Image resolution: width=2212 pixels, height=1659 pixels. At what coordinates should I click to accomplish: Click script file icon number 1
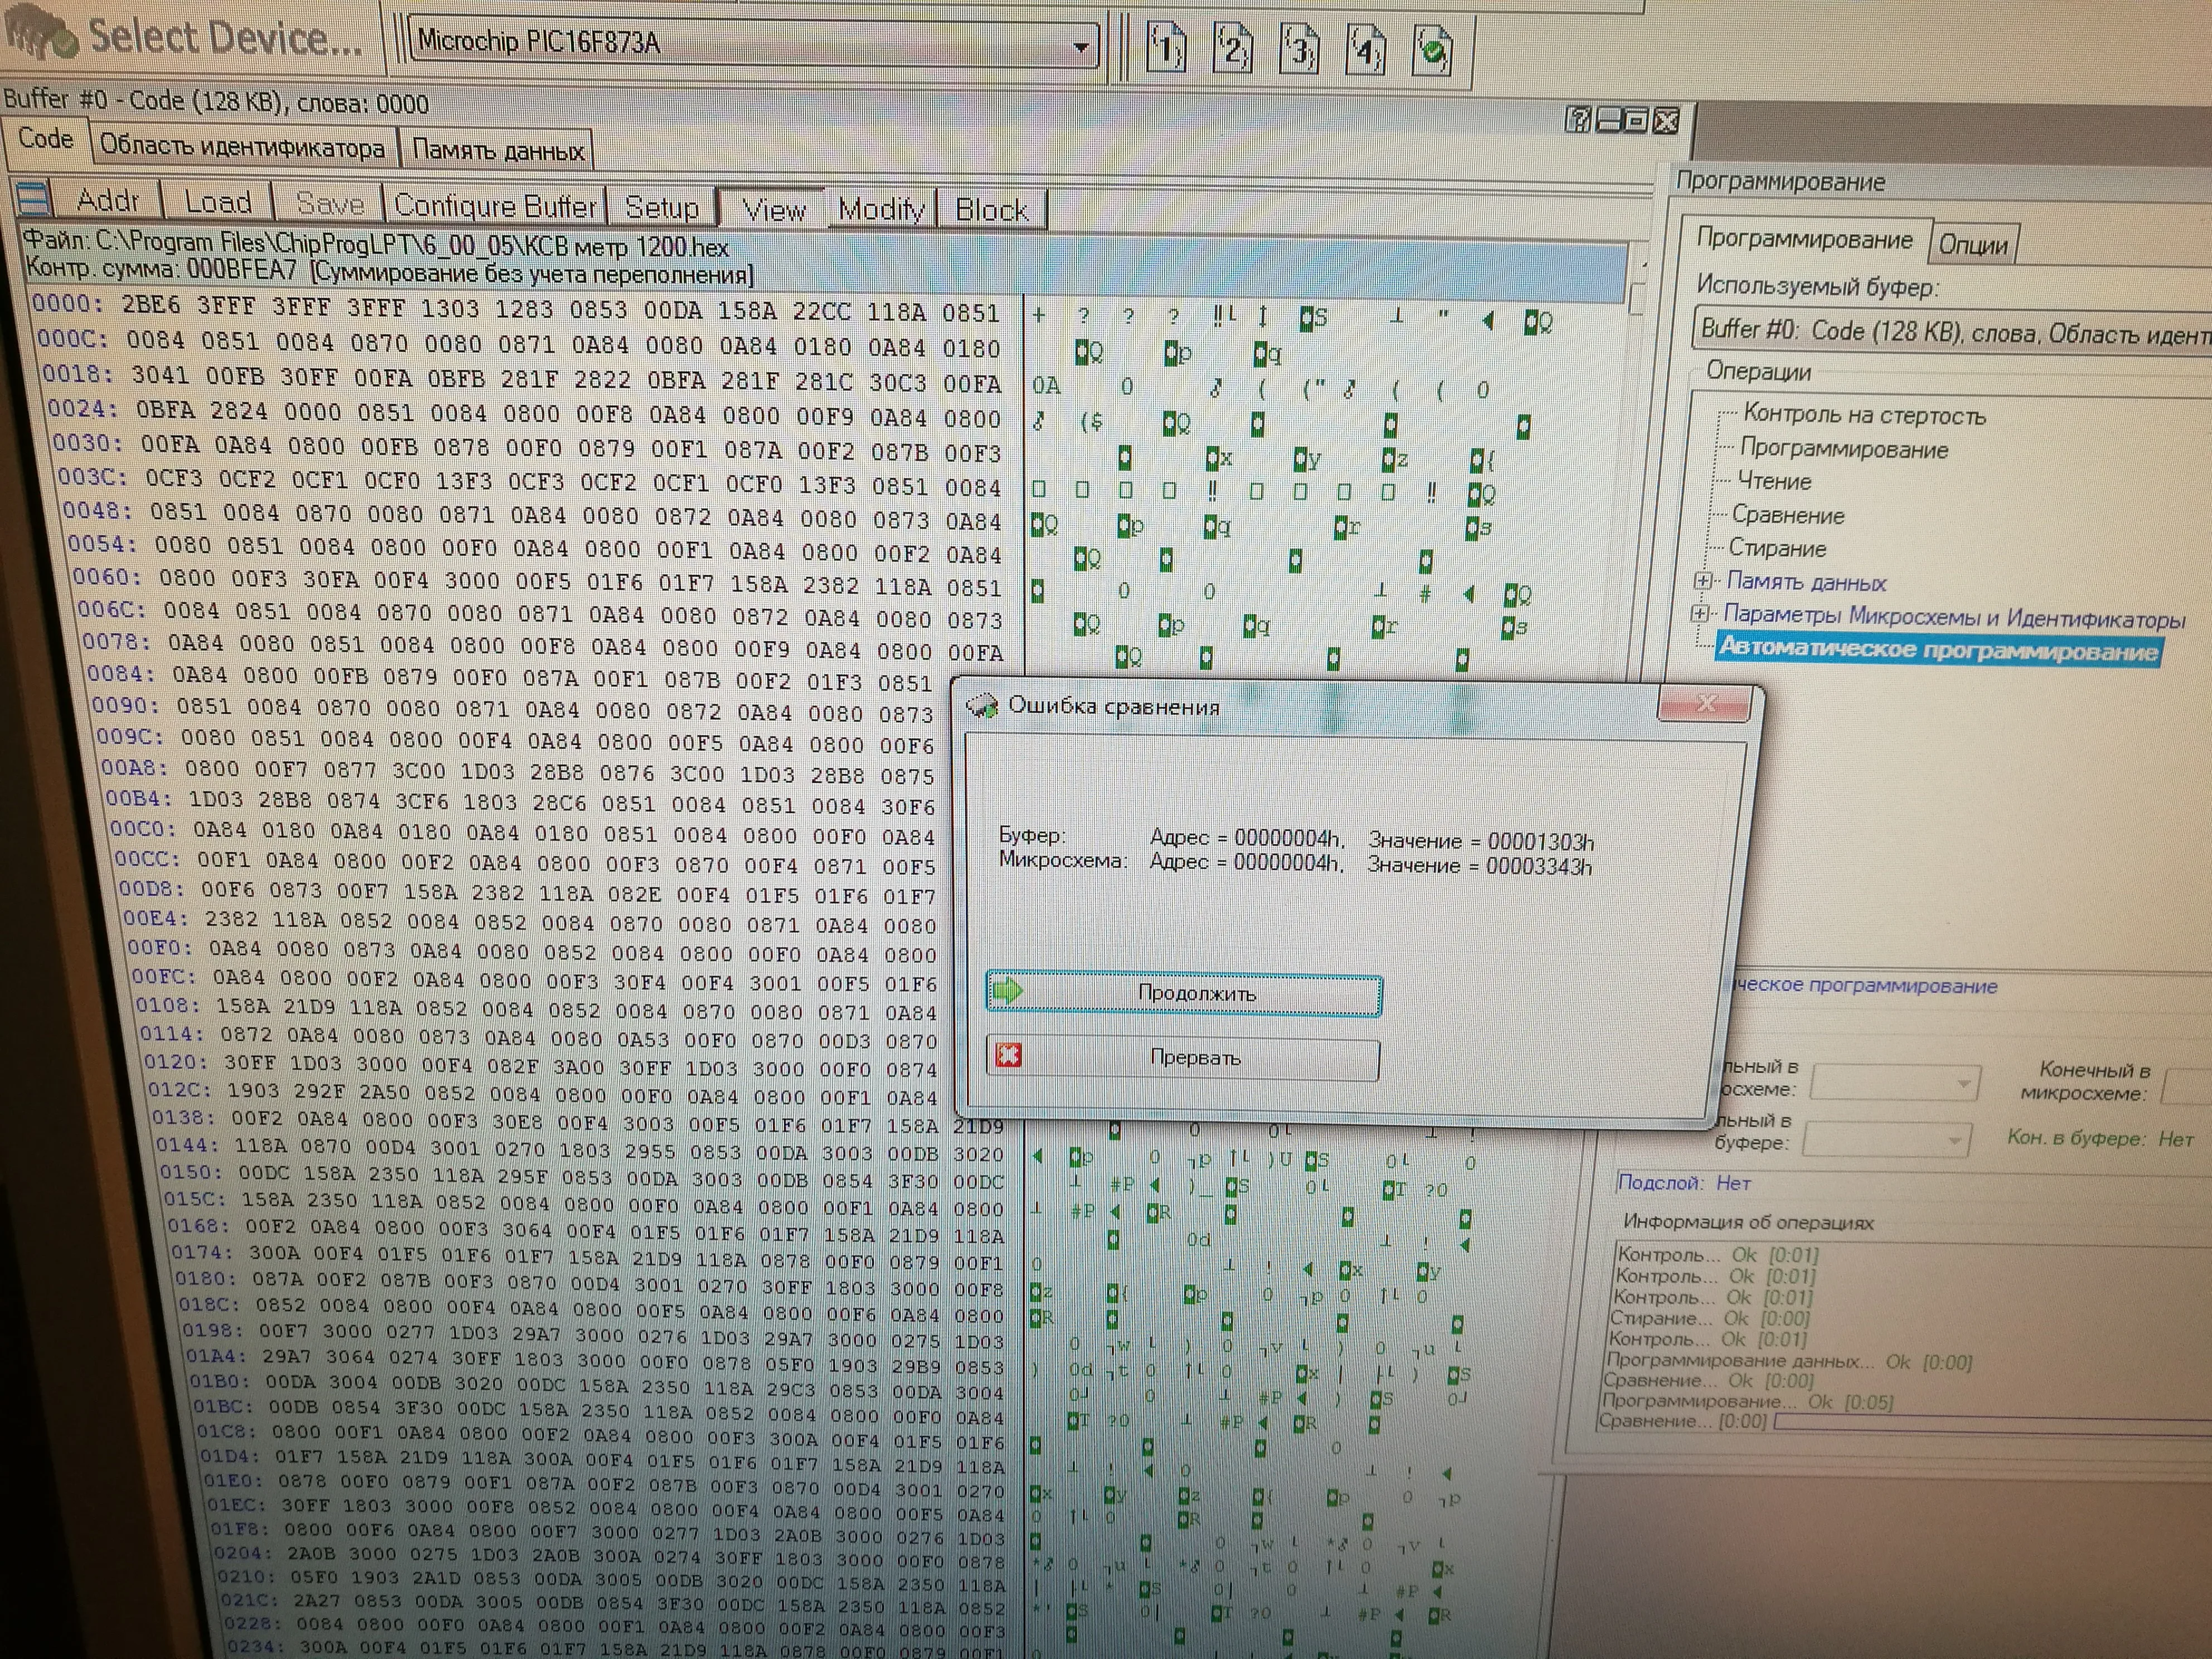pos(1166,47)
